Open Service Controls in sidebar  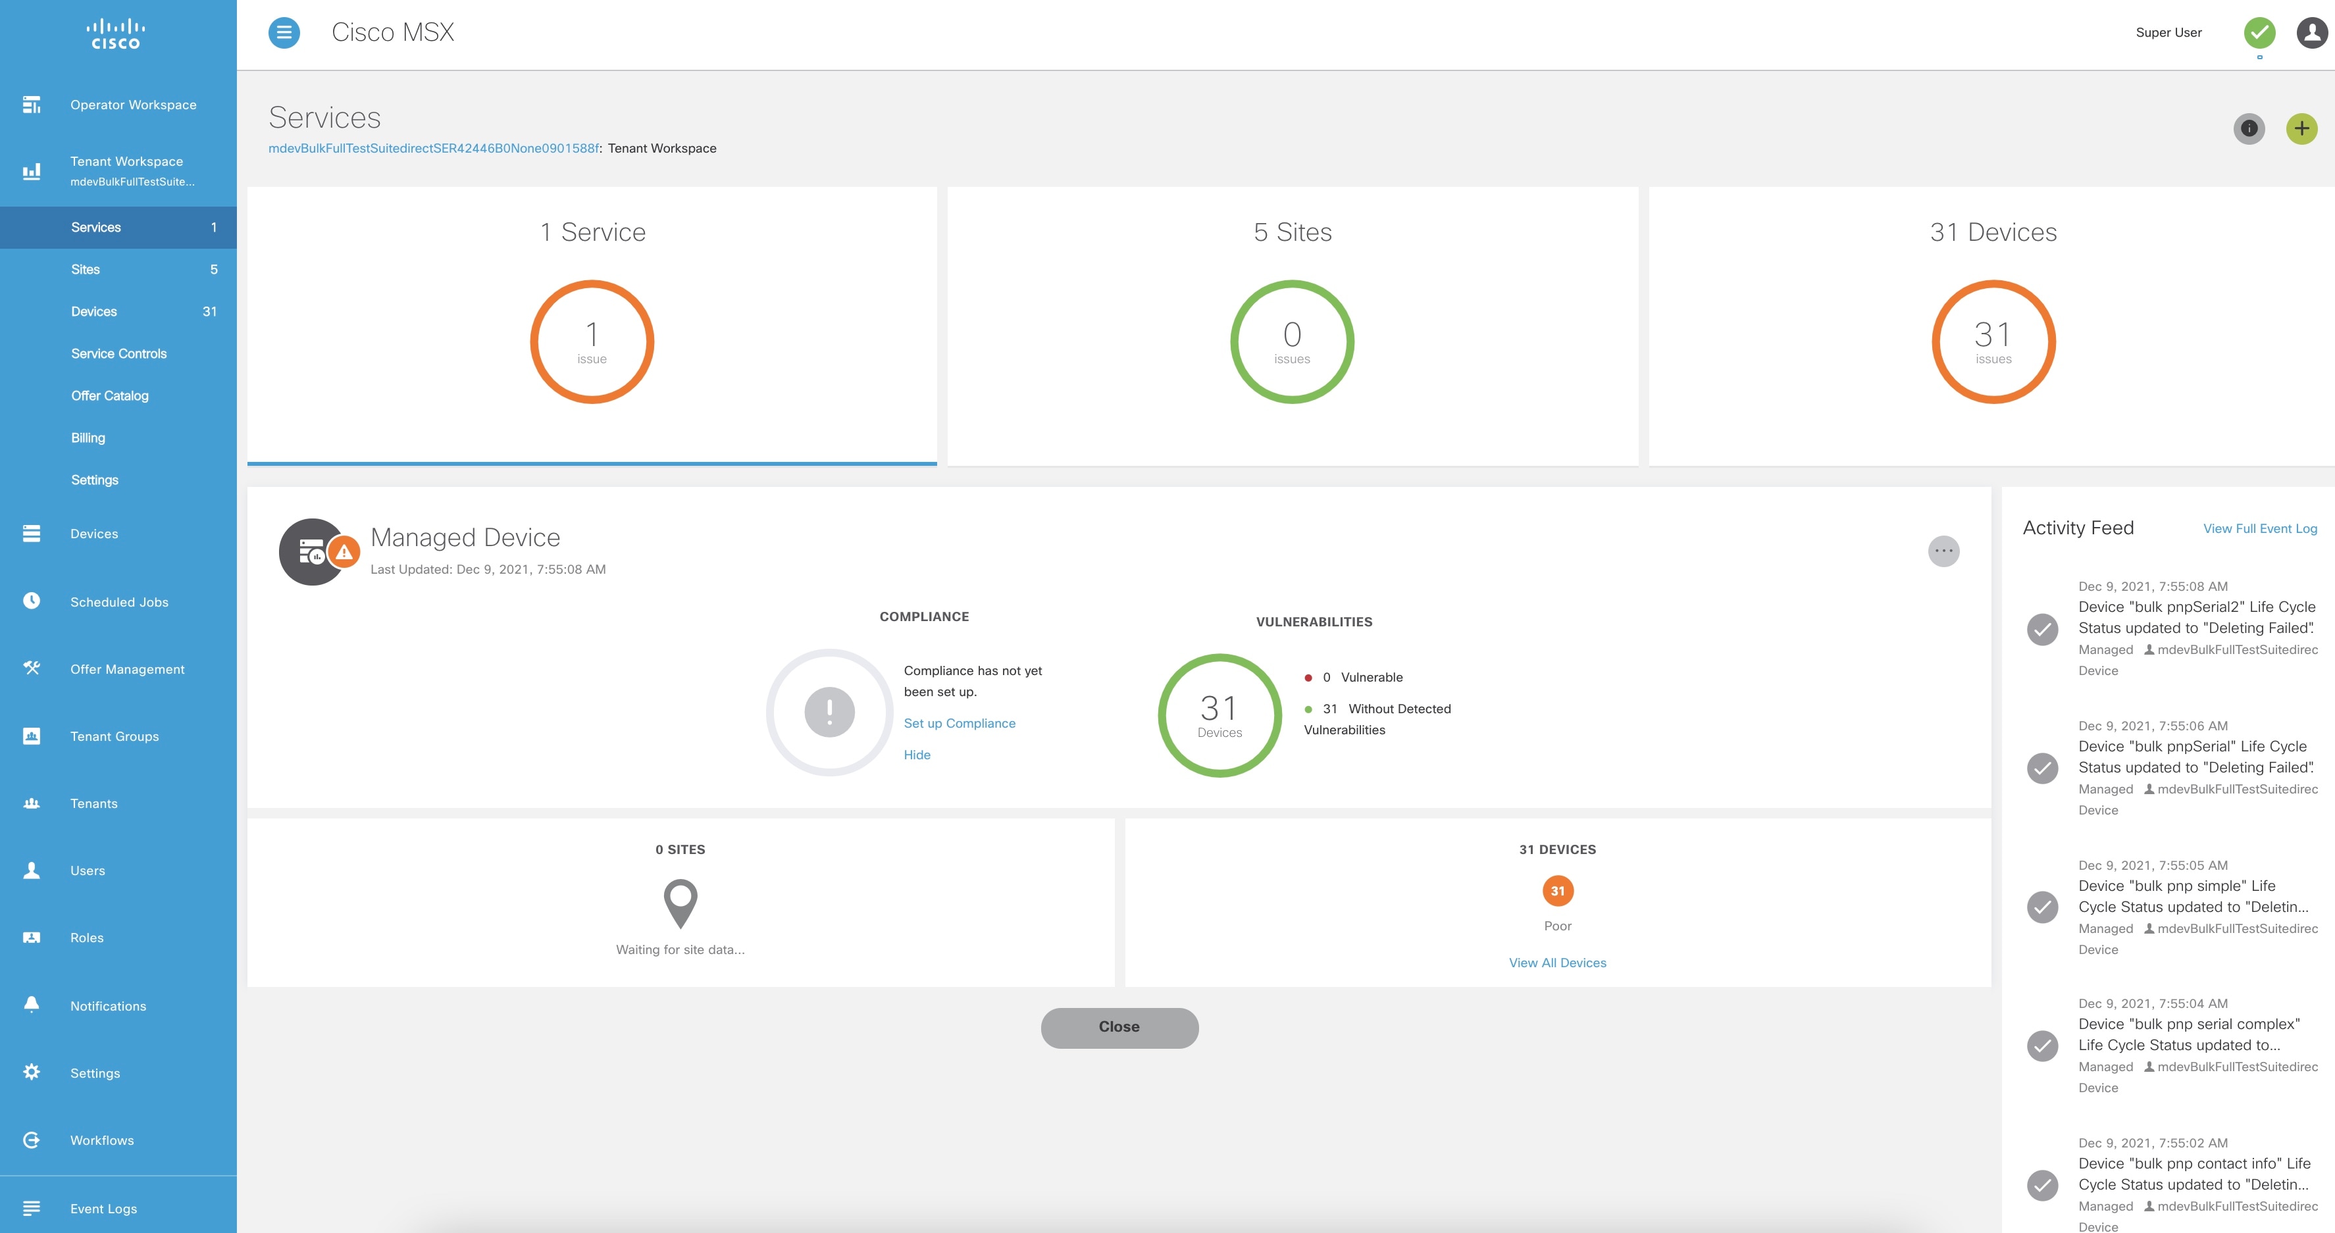coord(118,353)
